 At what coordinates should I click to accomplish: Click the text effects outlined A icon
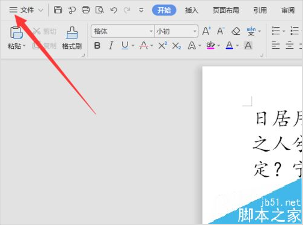click(192, 46)
